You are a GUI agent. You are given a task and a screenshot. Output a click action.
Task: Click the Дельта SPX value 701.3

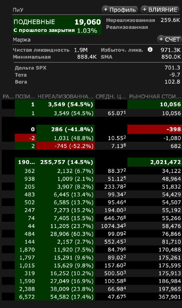[x=172, y=68]
